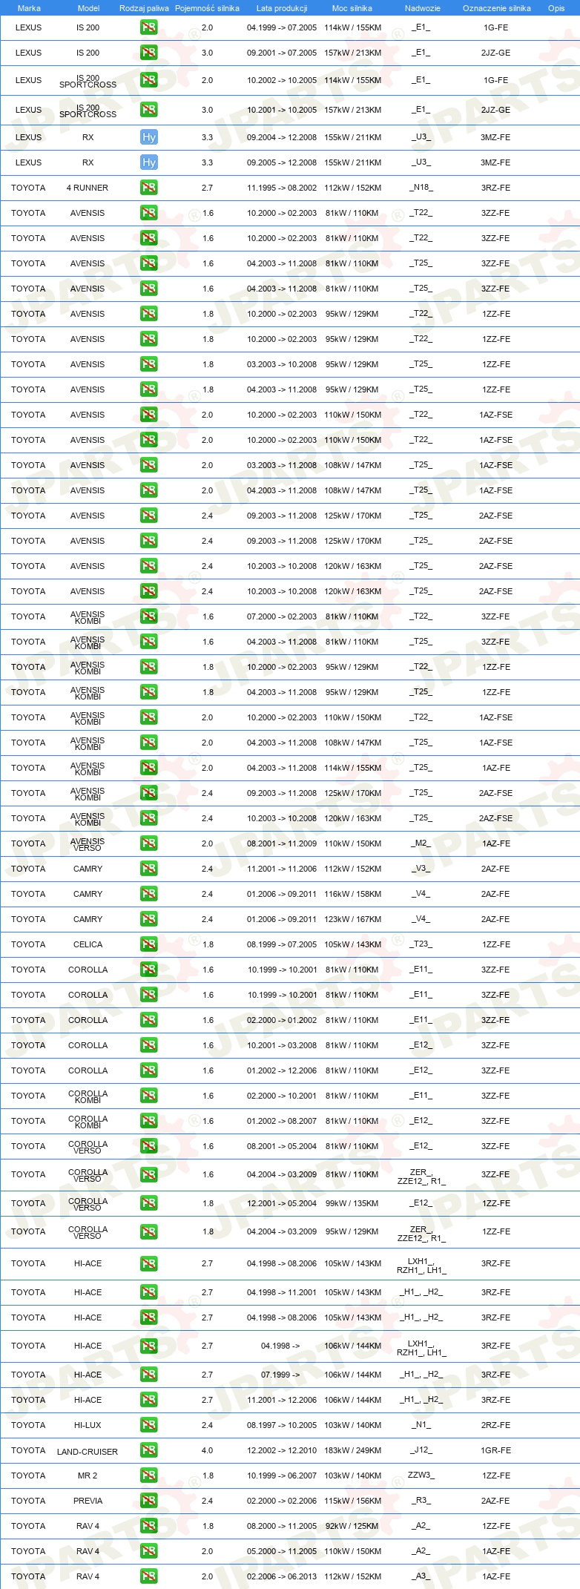
Task: Click petrol fuel icon for Lexus IS 200 2.0
Action: pos(149,27)
